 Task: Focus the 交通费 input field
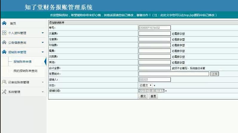(154, 34)
